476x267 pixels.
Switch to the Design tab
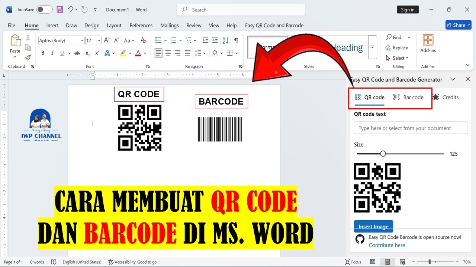92,25
